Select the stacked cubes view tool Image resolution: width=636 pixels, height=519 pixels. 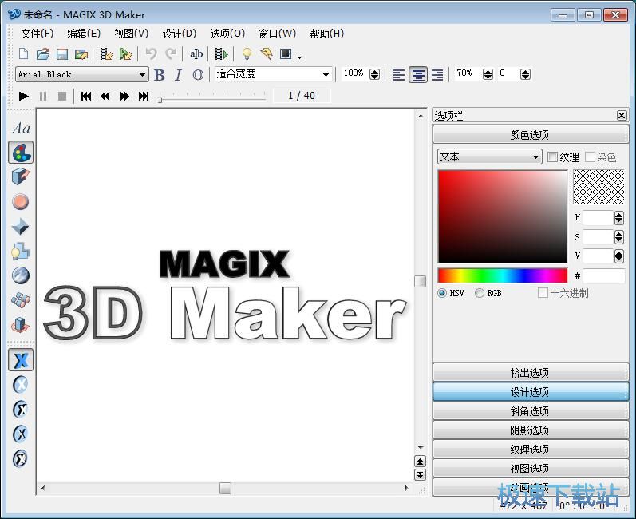click(x=20, y=300)
